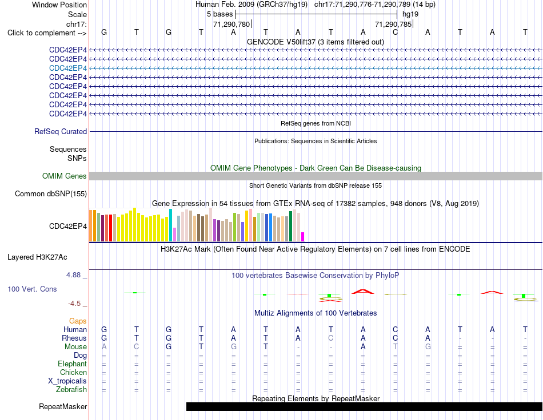Screen dimensions: 543x420
Task: Click the OMIM Gene Phenotypes green title
Action: [x=316, y=168]
